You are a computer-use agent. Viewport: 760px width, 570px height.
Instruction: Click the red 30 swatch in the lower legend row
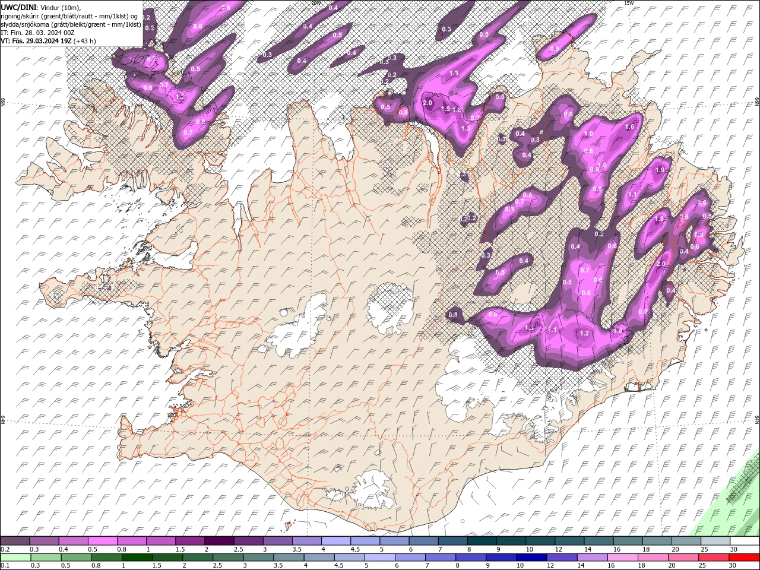[x=745, y=557]
